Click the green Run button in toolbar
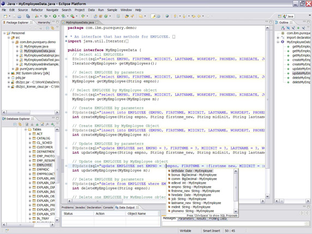 pos(55,16)
